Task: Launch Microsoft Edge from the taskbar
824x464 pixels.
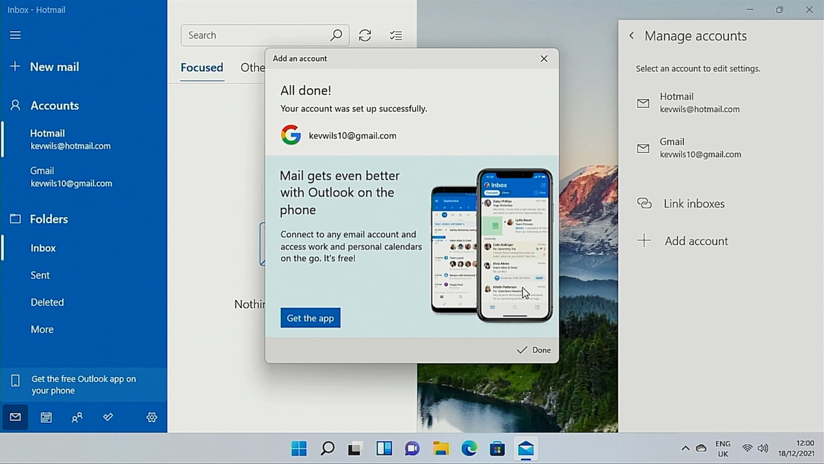Action: tap(469, 449)
